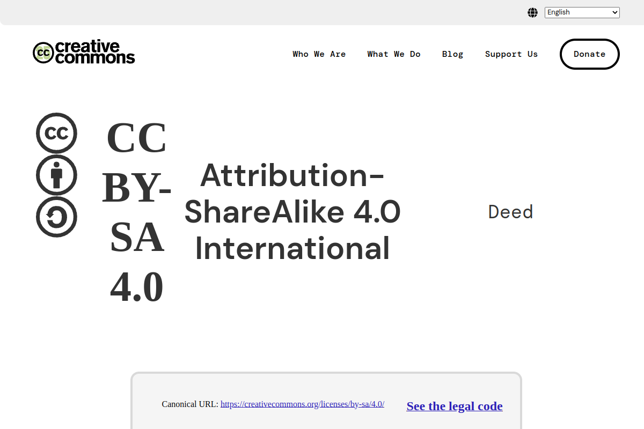
Task: Click the Canonical URL label text
Action: click(x=190, y=404)
